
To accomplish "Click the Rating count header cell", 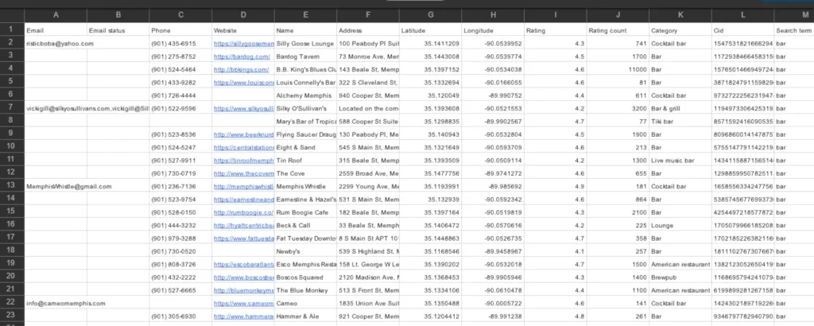I will [x=618, y=31].
